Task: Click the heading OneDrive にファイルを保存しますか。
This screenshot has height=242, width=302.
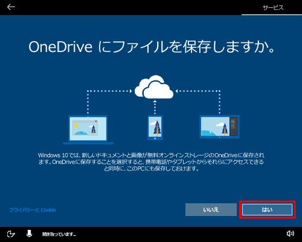Action: [x=152, y=47]
